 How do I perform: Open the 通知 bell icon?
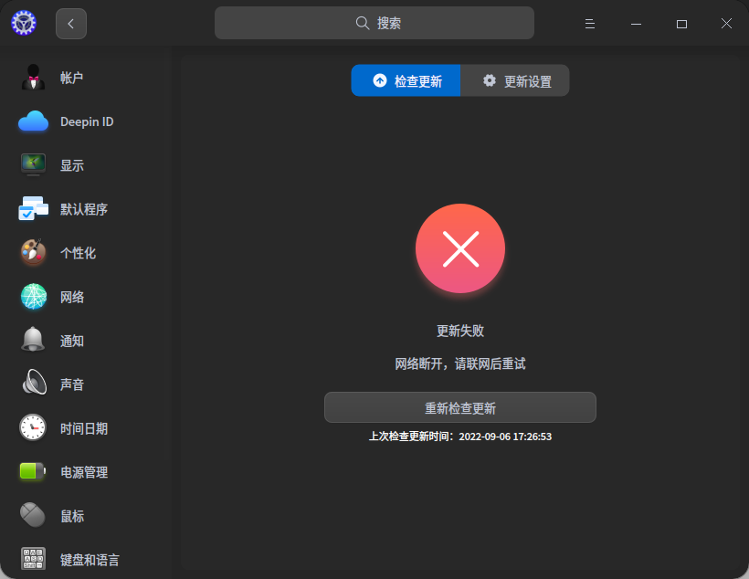pyautogui.click(x=33, y=340)
